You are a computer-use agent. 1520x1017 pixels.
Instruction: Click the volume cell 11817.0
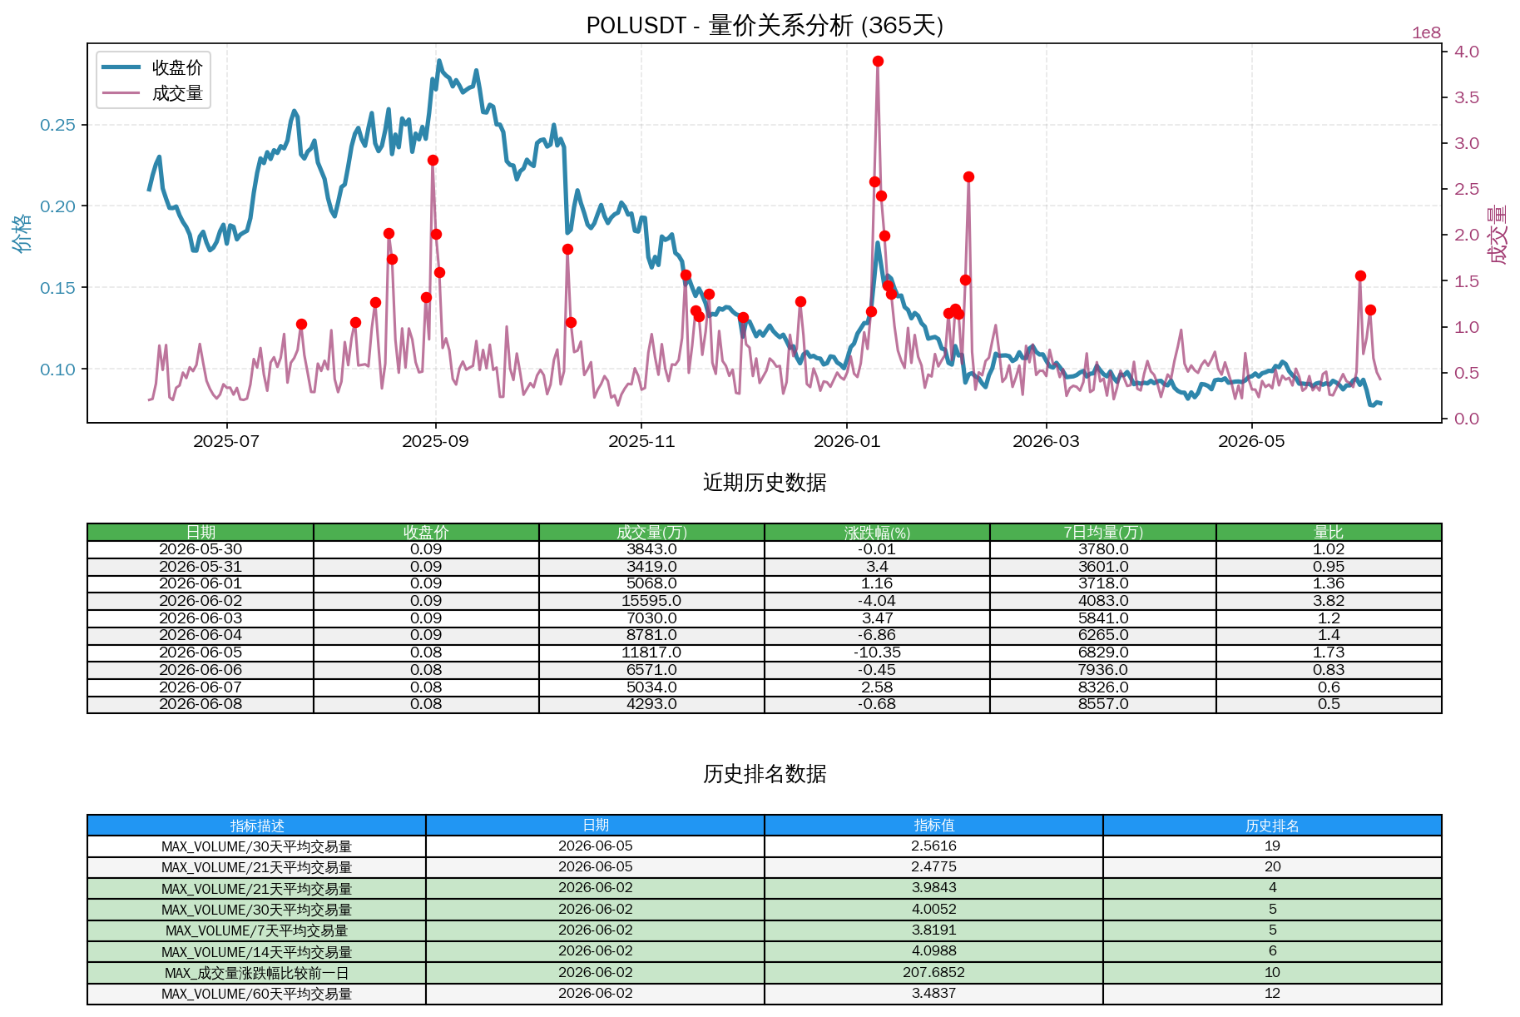click(x=651, y=652)
